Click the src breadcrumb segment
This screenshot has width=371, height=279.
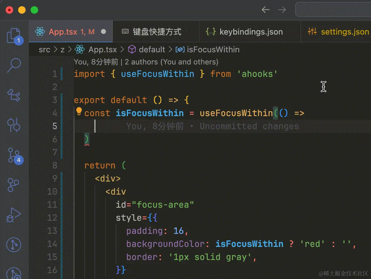click(44, 50)
